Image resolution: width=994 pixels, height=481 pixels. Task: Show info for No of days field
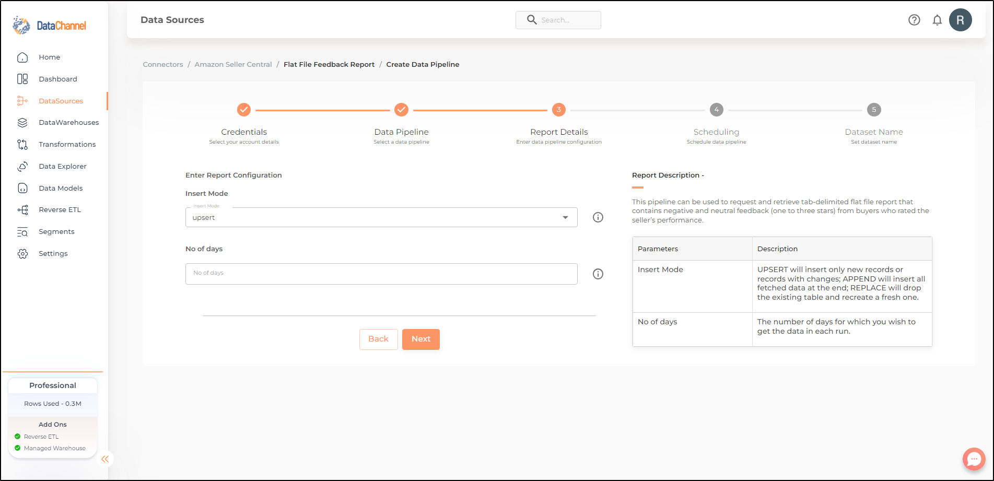598,274
